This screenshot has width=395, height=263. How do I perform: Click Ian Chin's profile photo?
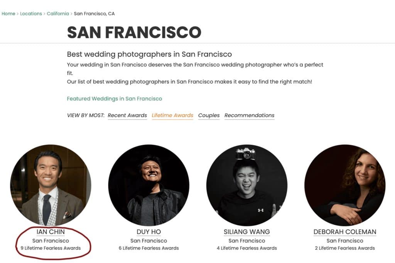[x=51, y=185]
